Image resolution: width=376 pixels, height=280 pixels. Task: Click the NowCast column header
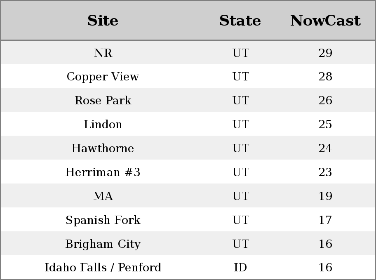click(325, 21)
